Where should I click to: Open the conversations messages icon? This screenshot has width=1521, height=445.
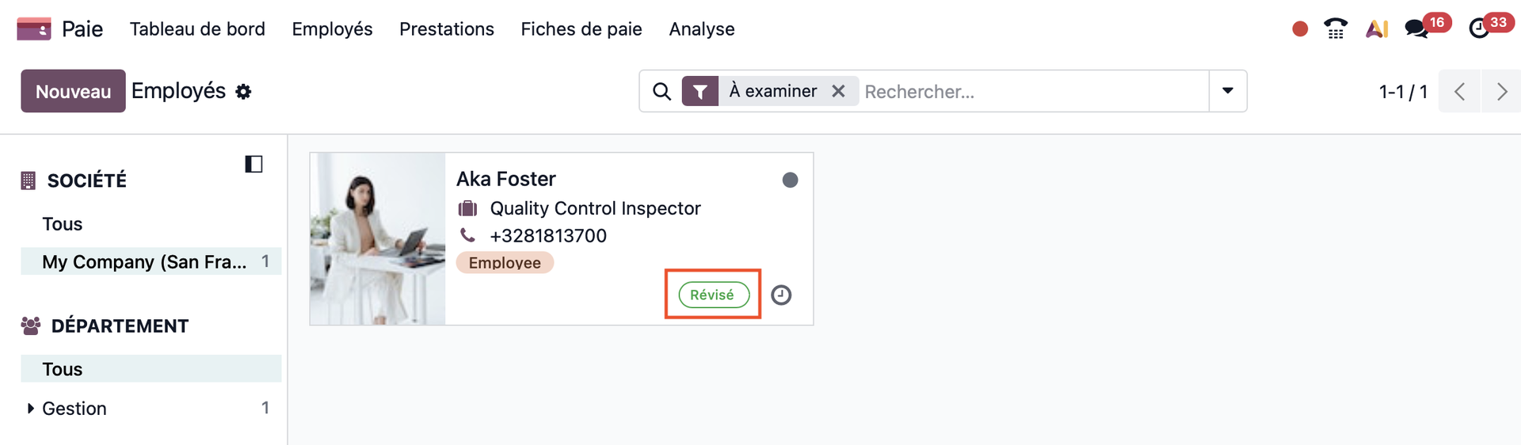[1416, 29]
